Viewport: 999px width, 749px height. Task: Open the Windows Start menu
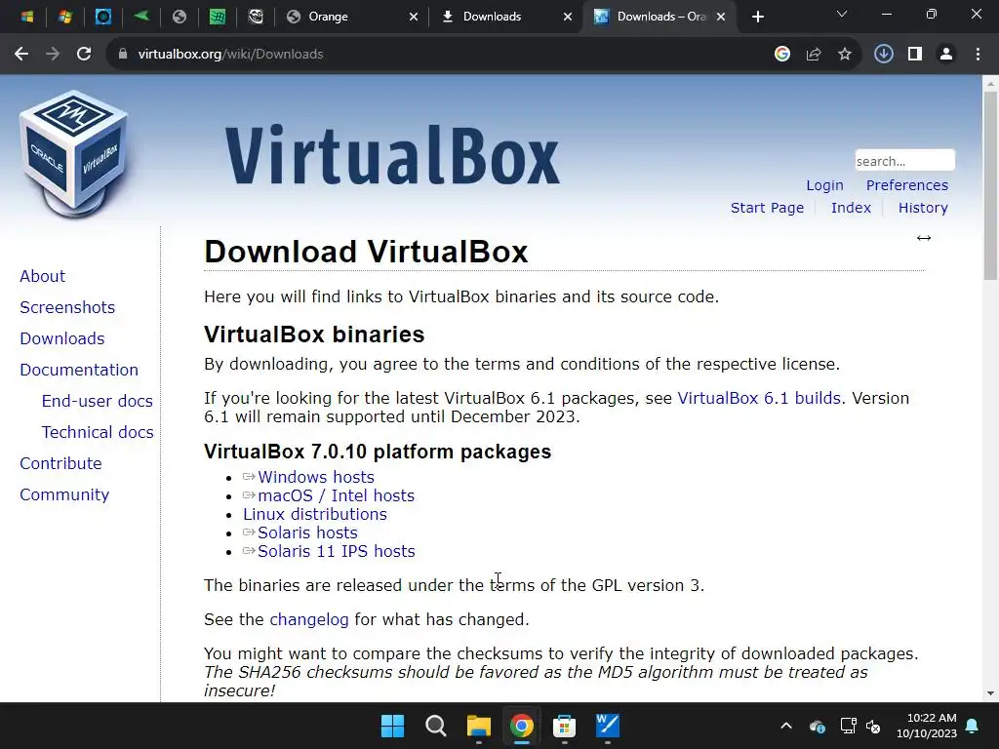(392, 726)
